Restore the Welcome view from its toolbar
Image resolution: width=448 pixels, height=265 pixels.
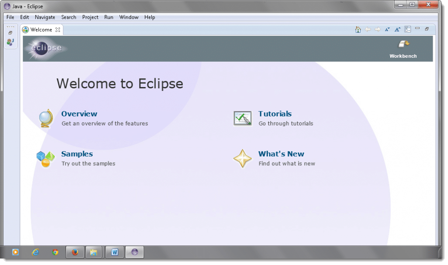click(427, 29)
